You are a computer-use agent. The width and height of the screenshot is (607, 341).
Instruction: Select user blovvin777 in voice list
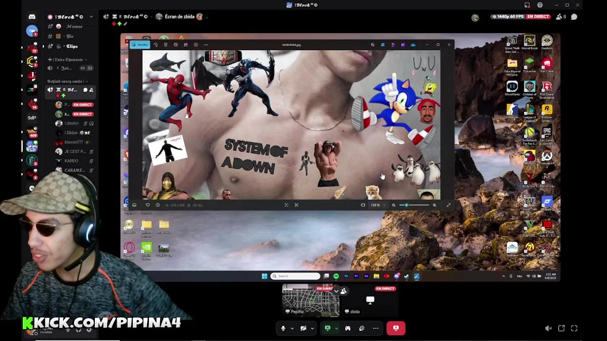tap(74, 142)
